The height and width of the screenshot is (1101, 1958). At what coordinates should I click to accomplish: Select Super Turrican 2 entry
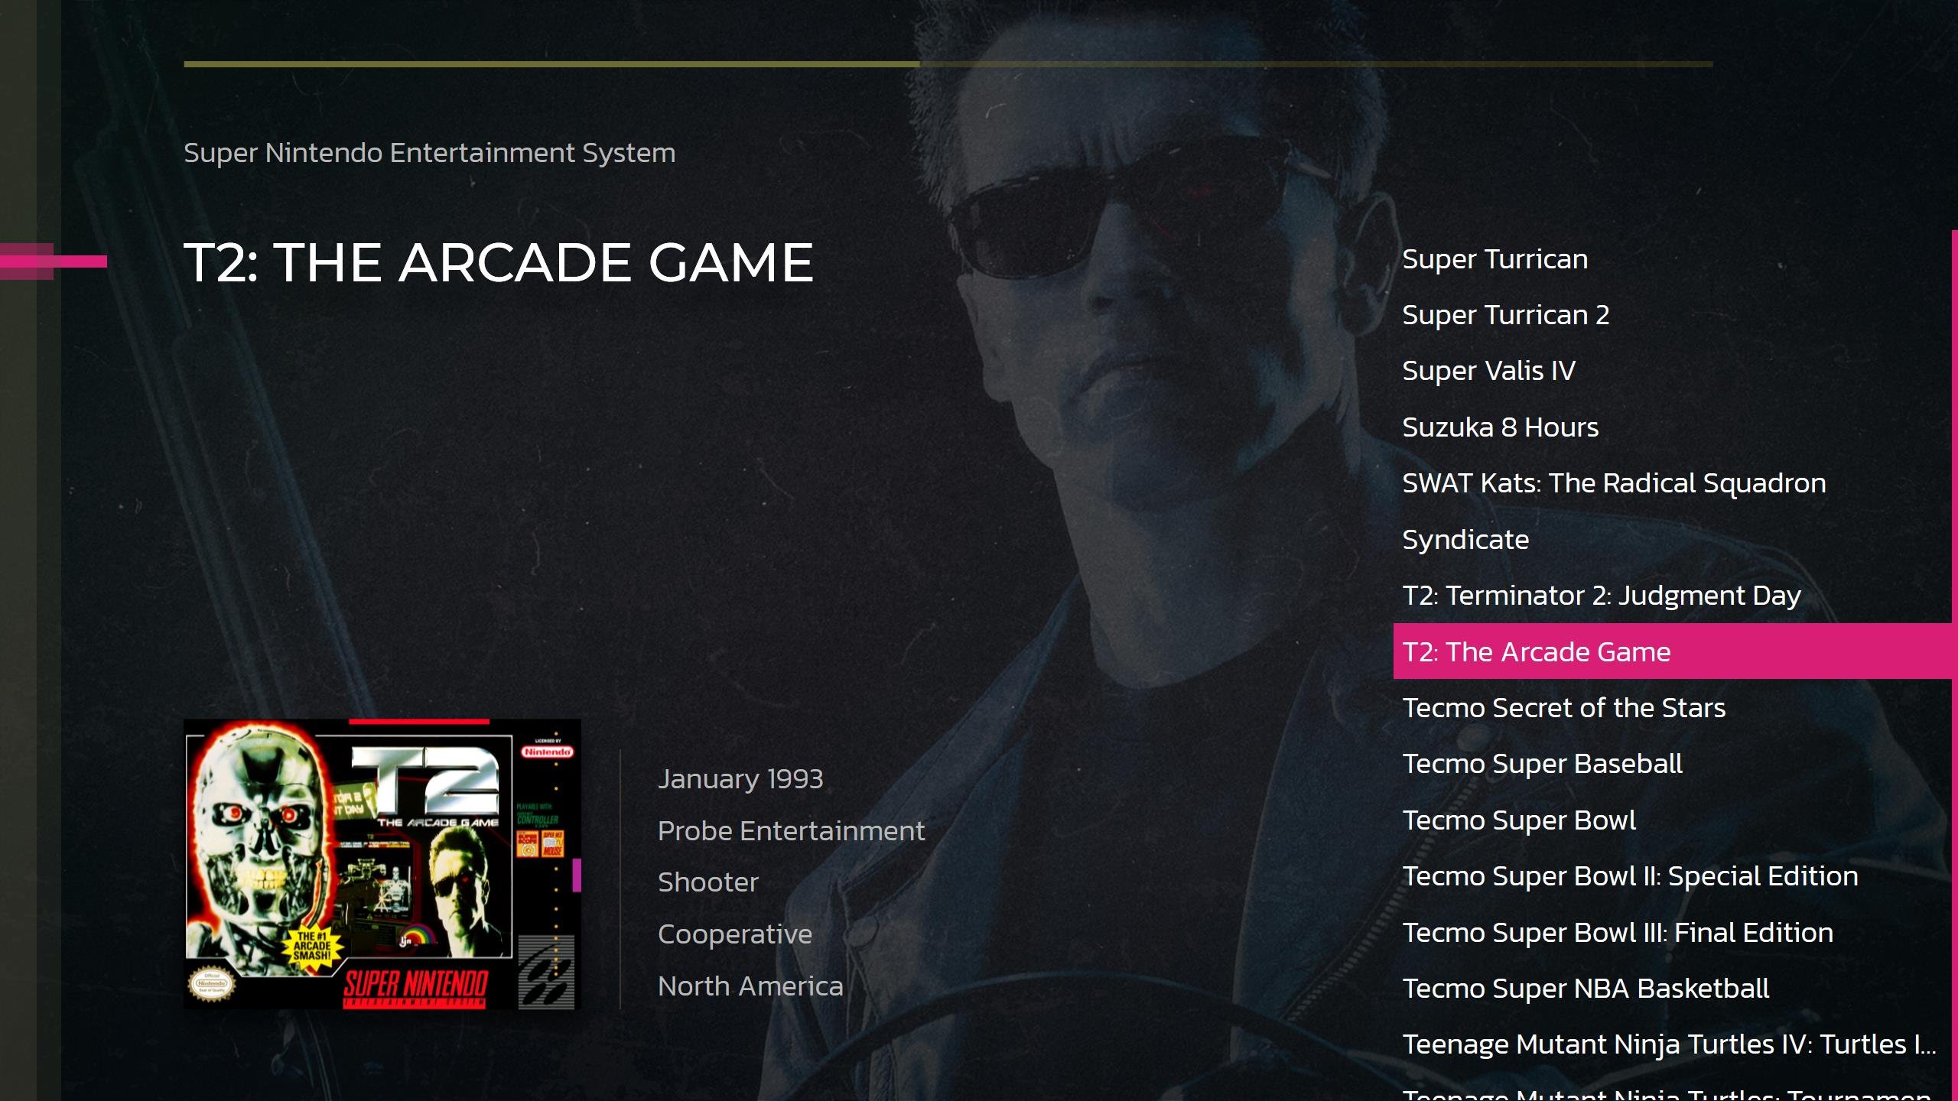[1505, 315]
